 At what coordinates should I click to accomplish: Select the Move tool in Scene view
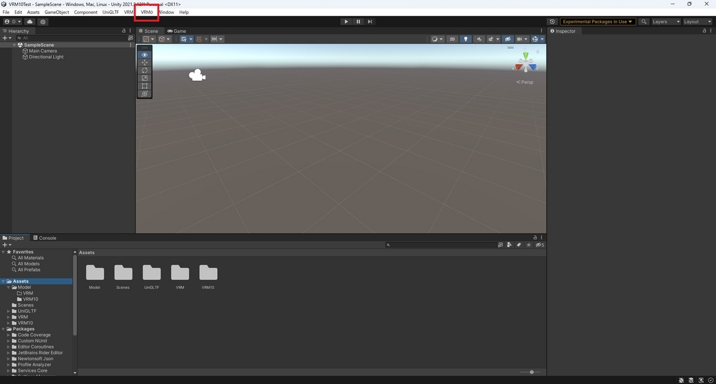[x=144, y=62]
